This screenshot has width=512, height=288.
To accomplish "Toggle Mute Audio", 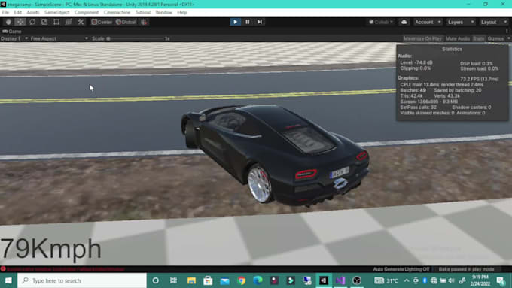I will [x=458, y=38].
